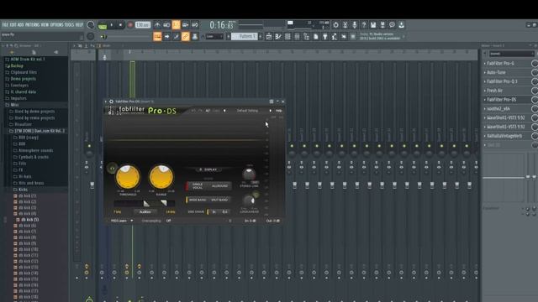
Task: Select Wide Band processing in Pro-DS
Action: [198, 200]
